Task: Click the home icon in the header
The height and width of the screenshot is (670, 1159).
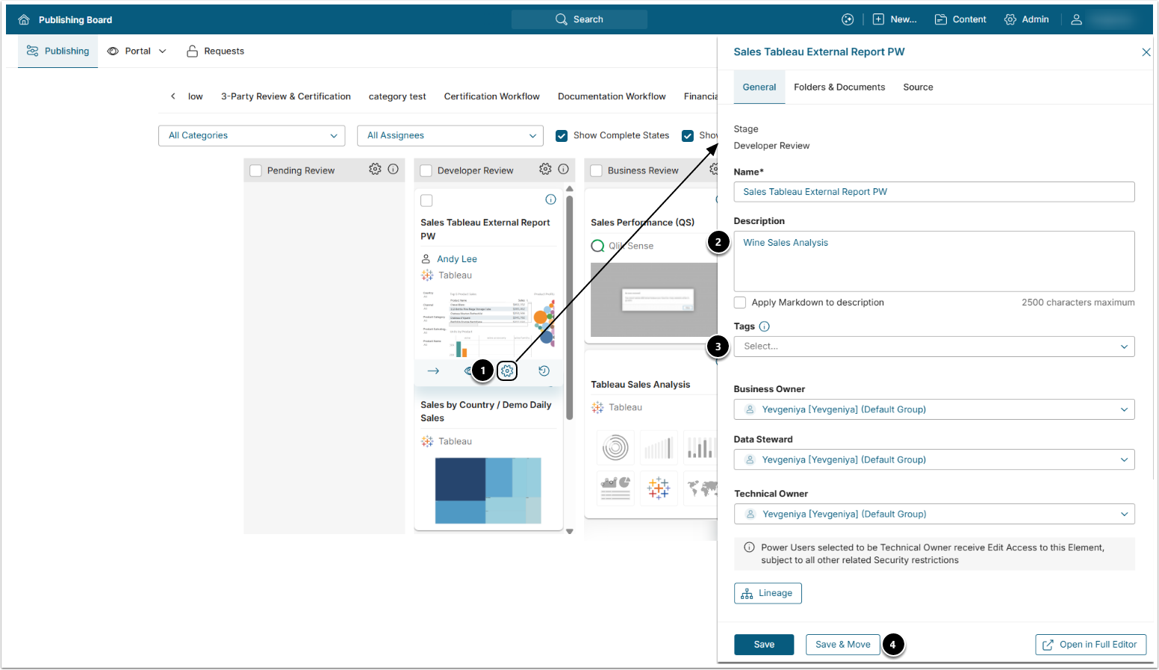Action: pos(24,19)
